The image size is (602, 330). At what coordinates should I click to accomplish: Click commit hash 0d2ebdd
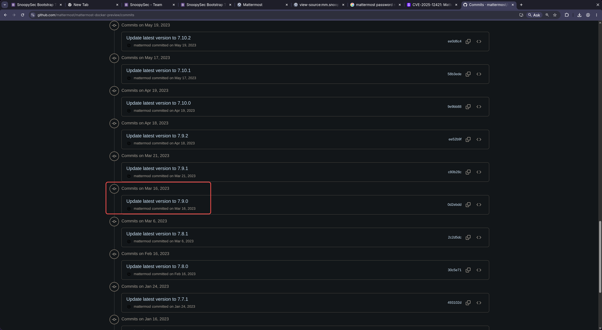coord(454,205)
